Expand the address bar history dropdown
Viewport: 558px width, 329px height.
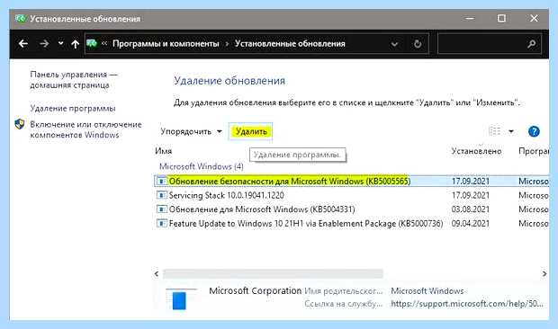click(x=394, y=44)
